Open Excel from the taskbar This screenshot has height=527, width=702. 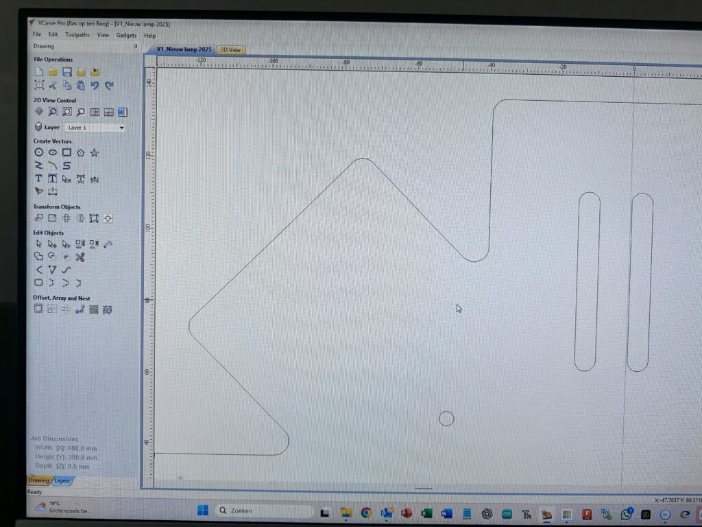click(426, 513)
